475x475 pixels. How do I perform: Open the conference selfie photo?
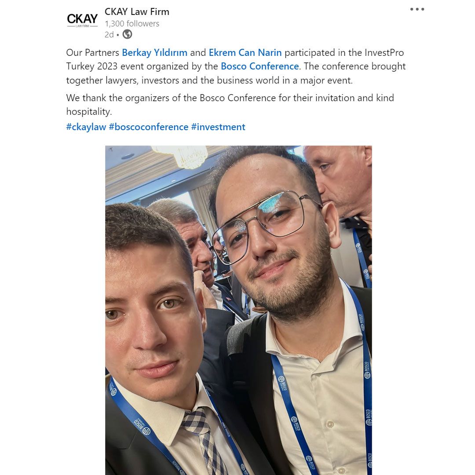pos(238,310)
